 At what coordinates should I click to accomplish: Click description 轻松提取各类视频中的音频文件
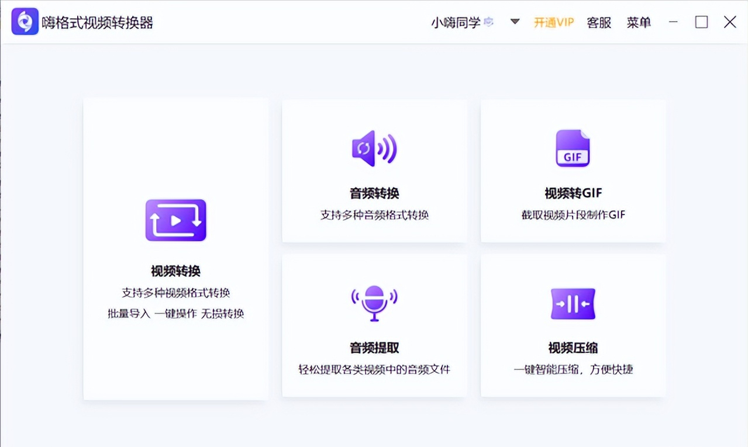374,369
